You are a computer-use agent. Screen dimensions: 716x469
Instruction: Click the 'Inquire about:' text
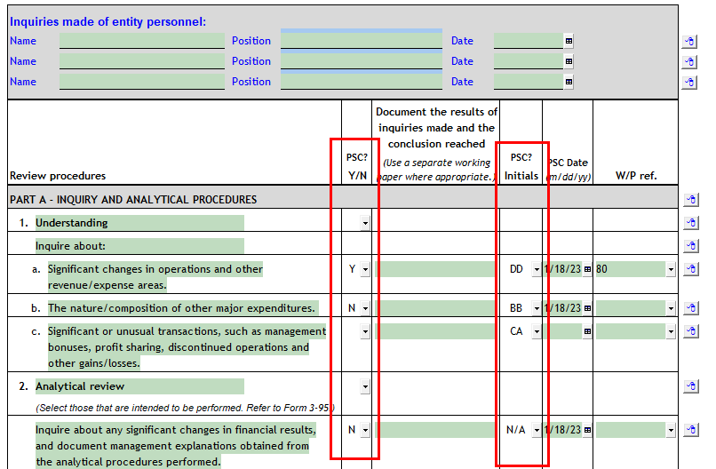[70, 246]
